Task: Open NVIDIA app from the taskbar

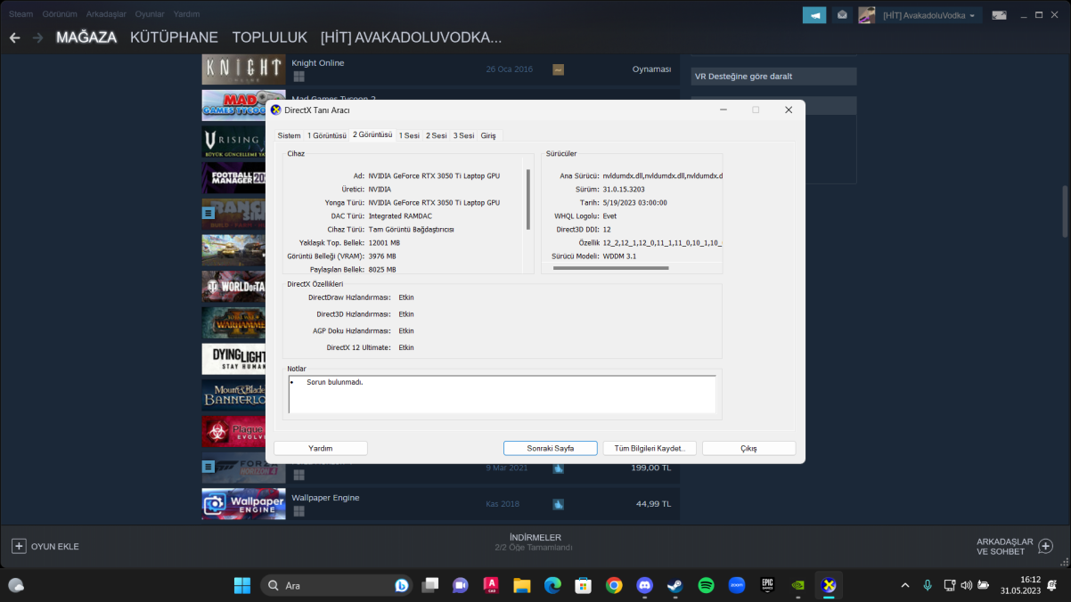Action: 798,585
